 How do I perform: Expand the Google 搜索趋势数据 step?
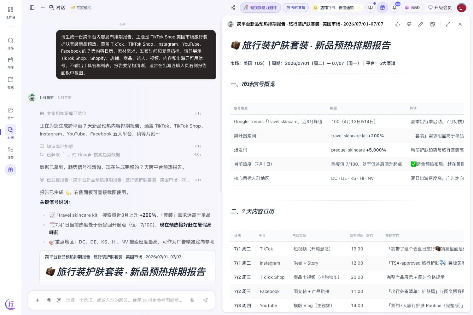[120, 155]
